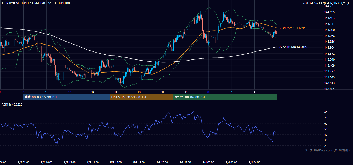Screen dimensions: 353x165
Task: Click the RSI 70 level label
Action: (326, 118)
